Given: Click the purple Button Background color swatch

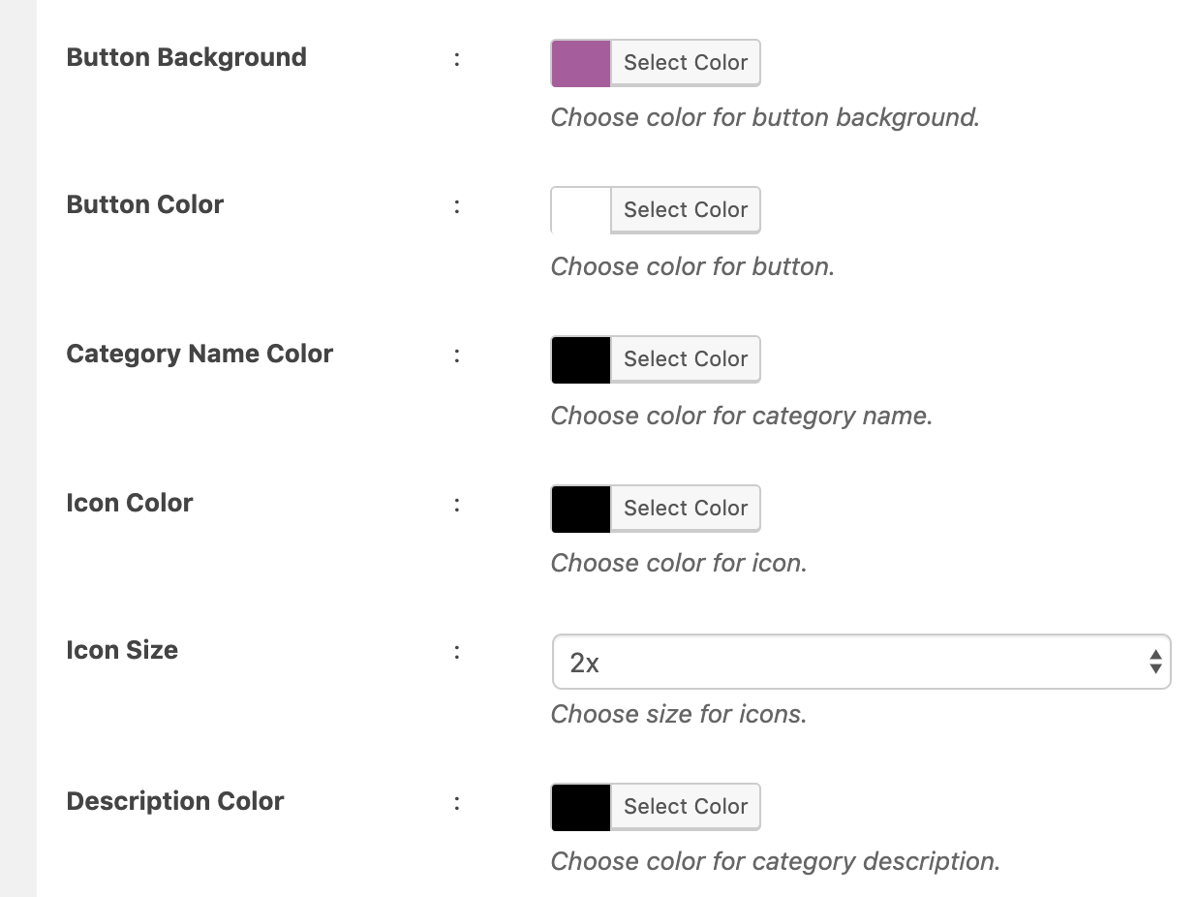Looking at the screenshot, I should [581, 63].
